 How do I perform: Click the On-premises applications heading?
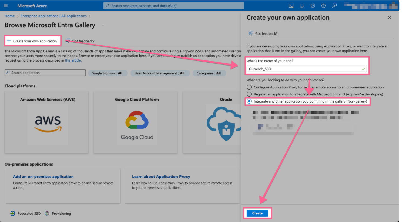[x=29, y=164]
